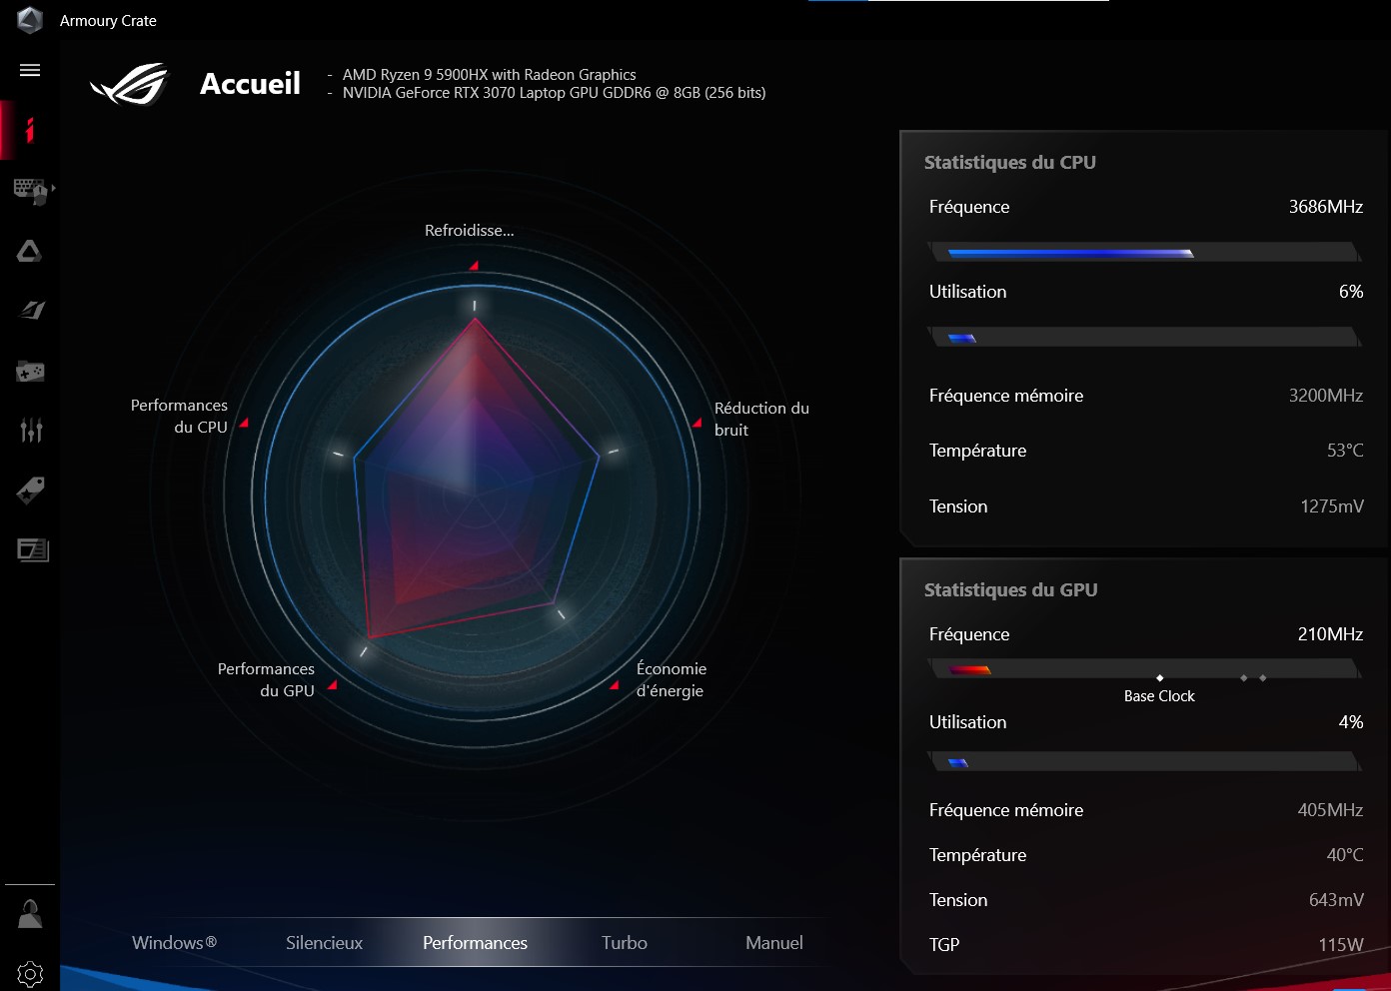Click the 3686MHz CPU frequency value
1391x991 pixels.
1325,207
